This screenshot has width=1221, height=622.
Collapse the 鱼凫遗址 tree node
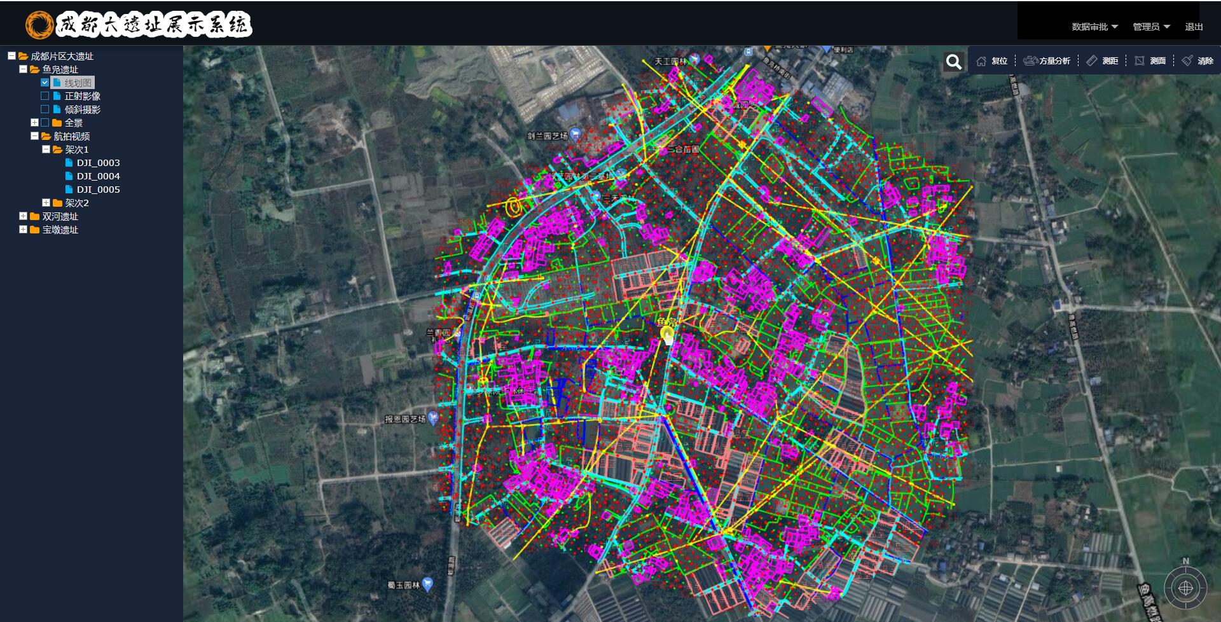23,69
